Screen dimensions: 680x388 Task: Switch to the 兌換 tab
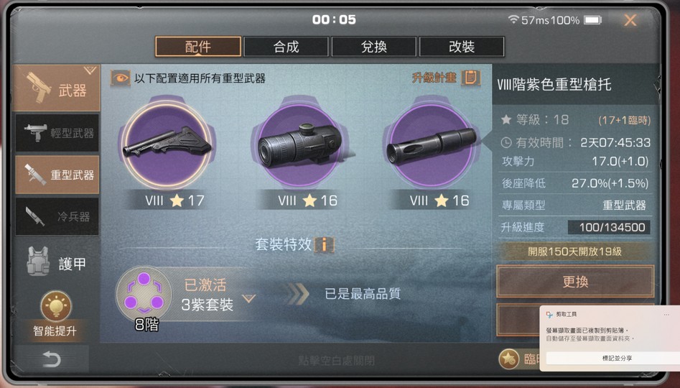(x=374, y=47)
